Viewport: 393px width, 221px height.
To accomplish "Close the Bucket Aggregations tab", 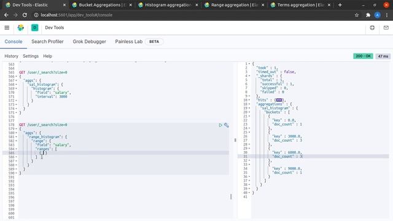I will point(131,5).
